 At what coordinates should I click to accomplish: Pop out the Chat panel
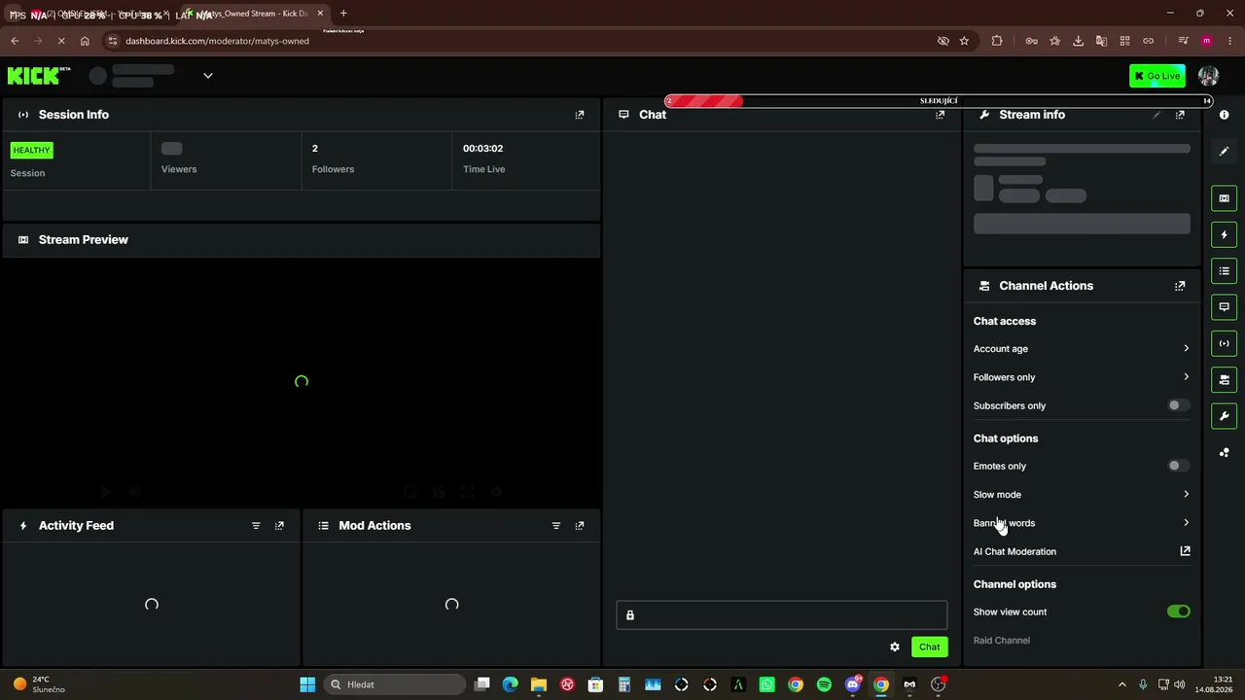940,115
